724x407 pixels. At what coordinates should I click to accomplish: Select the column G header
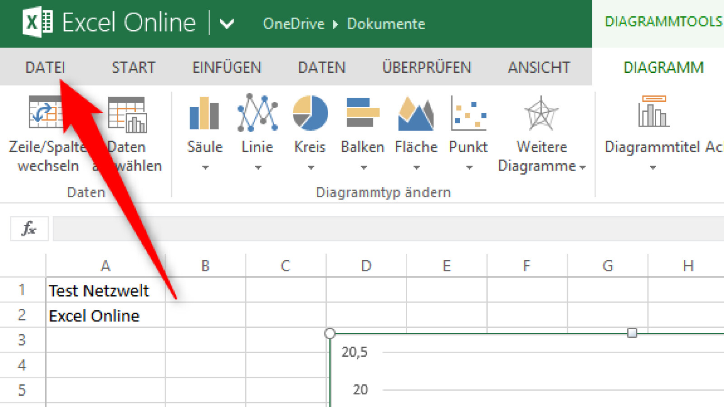(x=608, y=265)
